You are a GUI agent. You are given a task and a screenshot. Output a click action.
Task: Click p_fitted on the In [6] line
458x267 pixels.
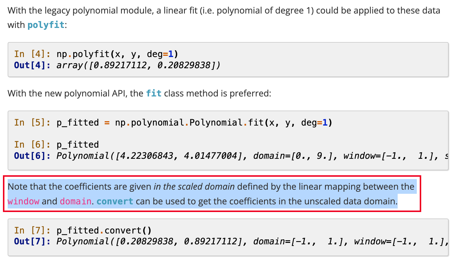coord(78,145)
